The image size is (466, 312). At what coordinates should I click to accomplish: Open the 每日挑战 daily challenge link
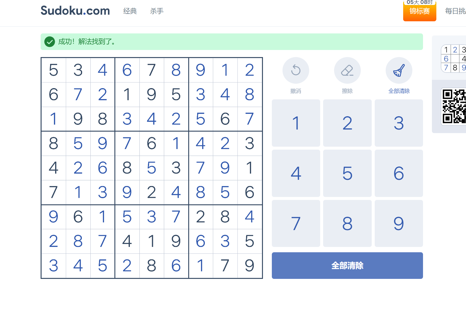(455, 11)
